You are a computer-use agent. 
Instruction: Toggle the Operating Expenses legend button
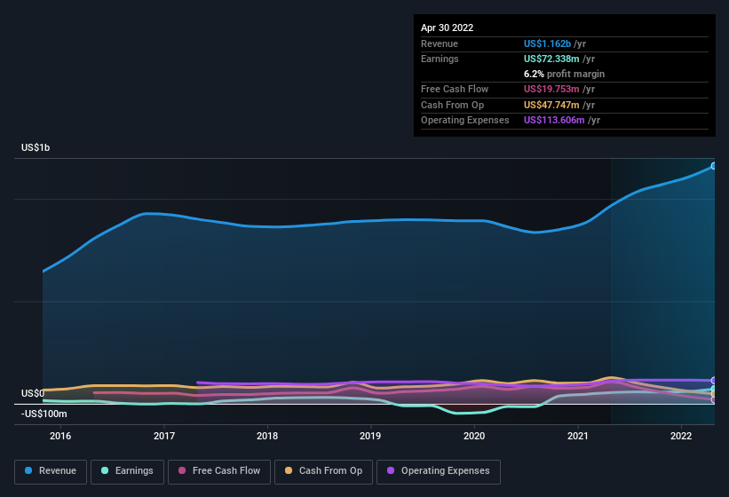coord(439,471)
